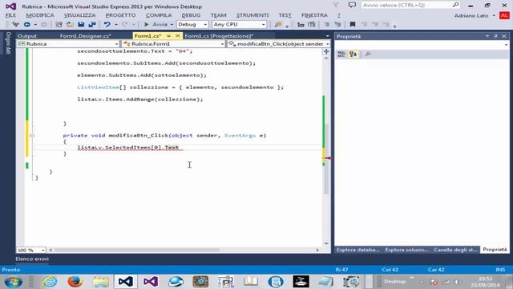Click the property pages wrench icon
513x289 pixels.
point(368,55)
